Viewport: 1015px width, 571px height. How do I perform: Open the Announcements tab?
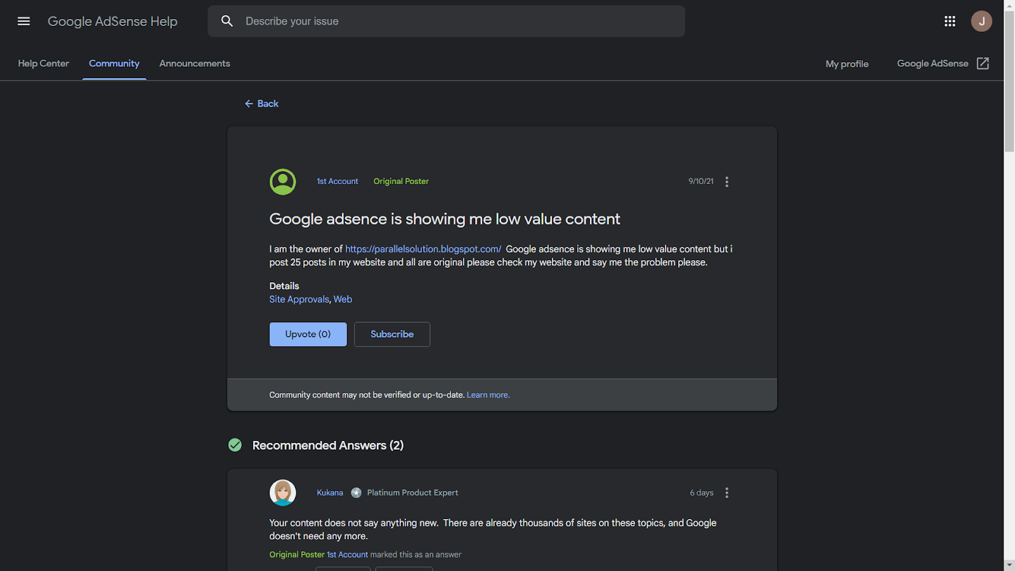click(x=195, y=63)
